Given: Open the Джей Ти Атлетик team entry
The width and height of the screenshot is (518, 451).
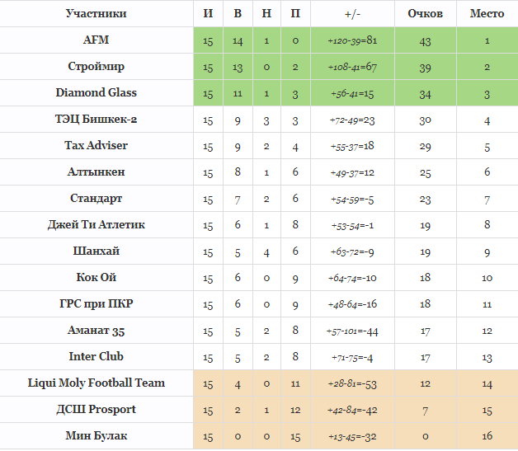Looking at the screenshot, I should pyautogui.click(x=97, y=225).
